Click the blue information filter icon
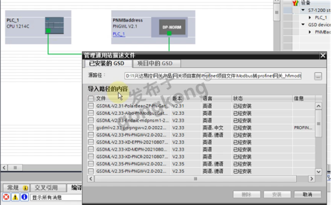Image resolution: width=331 pixels, height=205 pixels. 24,197
